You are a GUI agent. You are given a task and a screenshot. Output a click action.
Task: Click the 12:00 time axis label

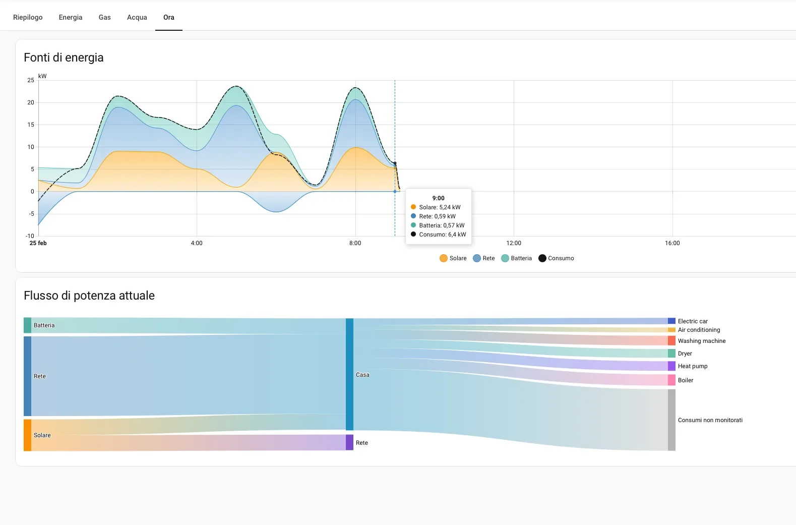tap(514, 243)
